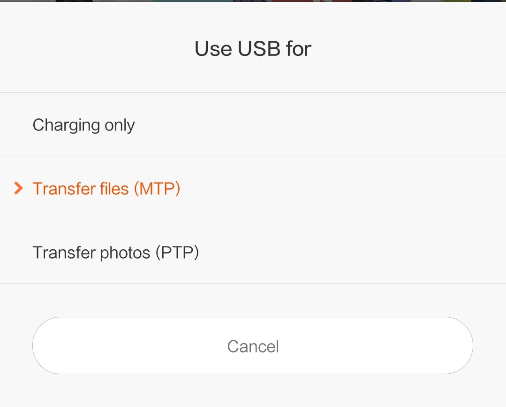
Task: Click the word Charging in first option
Action: click(x=66, y=125)
